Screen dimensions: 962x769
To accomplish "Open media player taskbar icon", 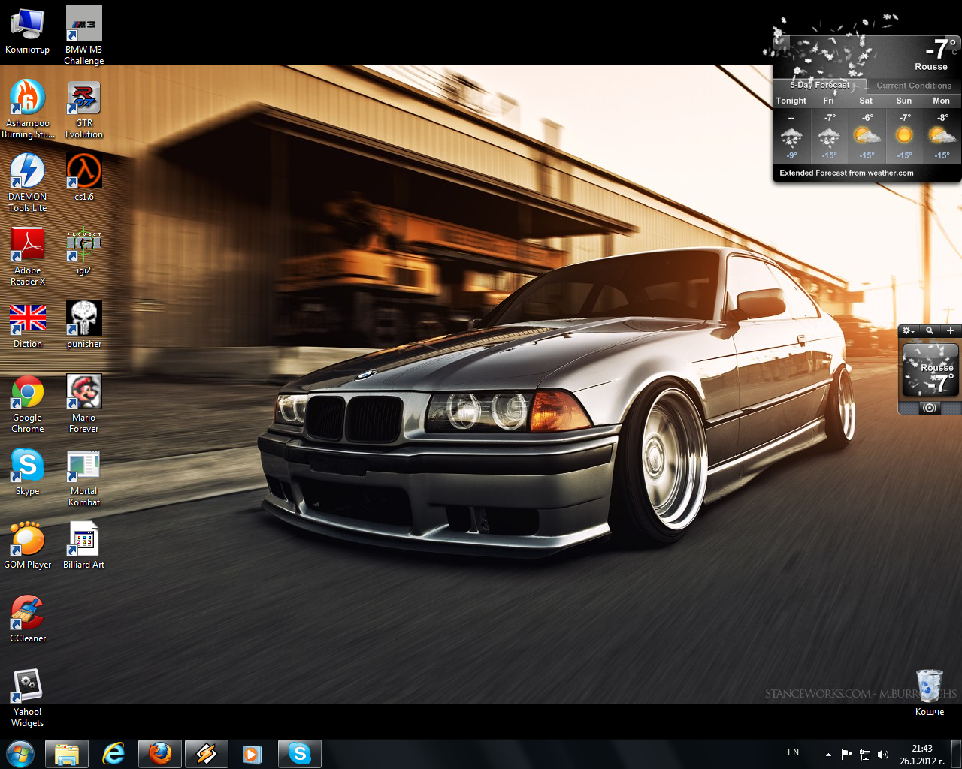I will click(x=253, y=754).
